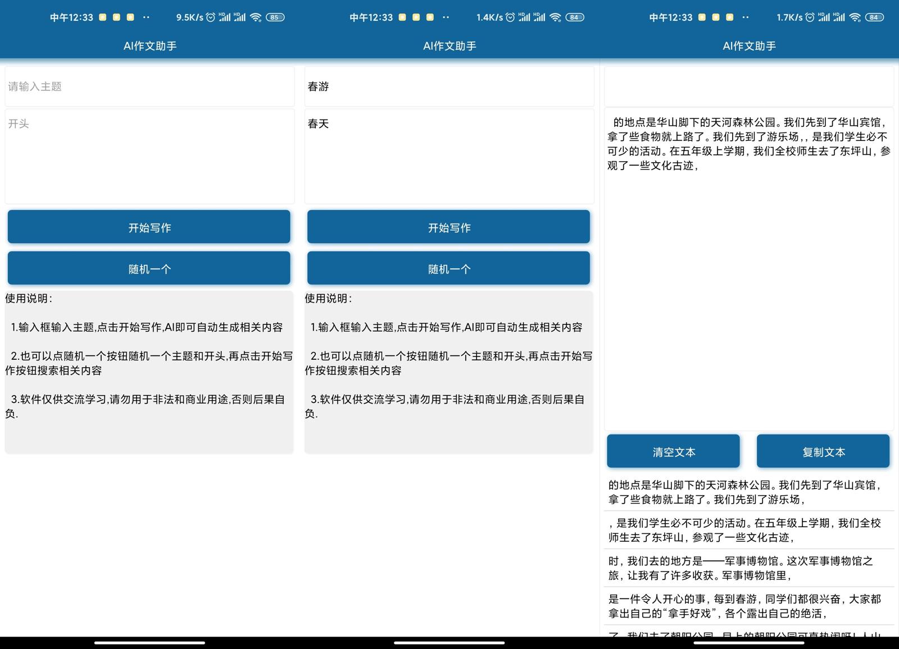Tap the field containing 春游
The width and height of the screenshot is (899, 649).
[448, 86]
